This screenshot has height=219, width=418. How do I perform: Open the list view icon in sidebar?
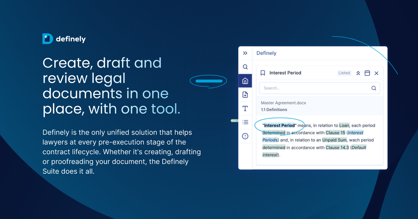(x=245, y=122)
